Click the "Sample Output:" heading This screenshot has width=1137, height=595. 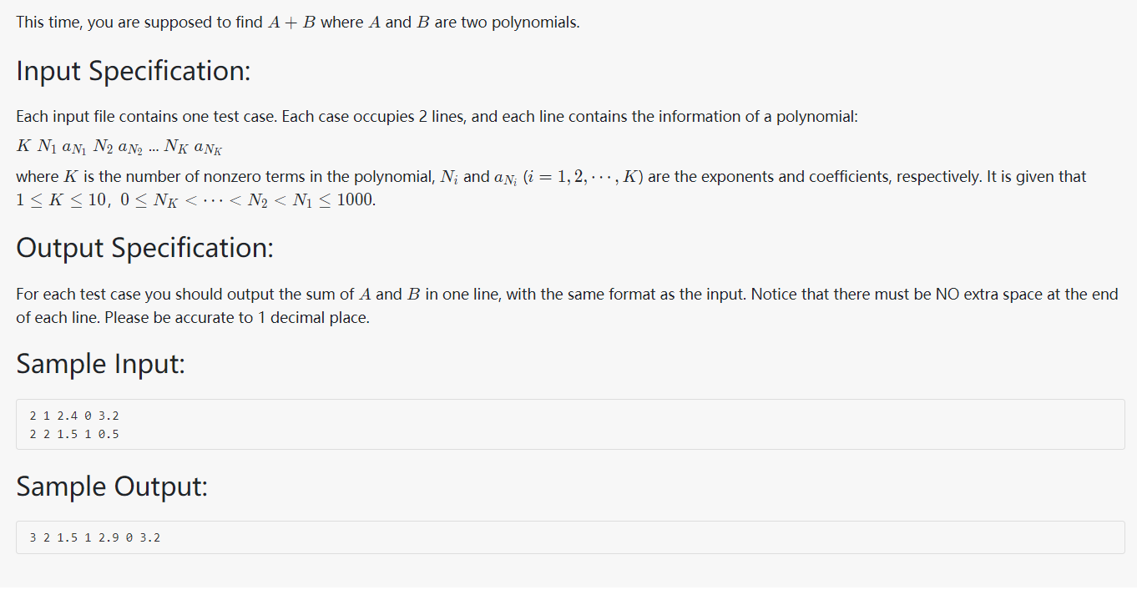[x=112, y=487]
